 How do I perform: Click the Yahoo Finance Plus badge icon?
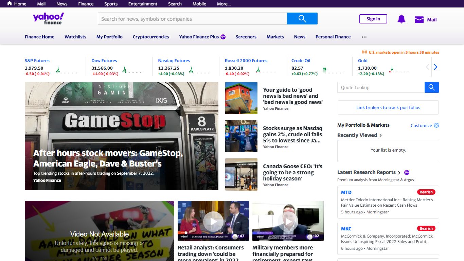click(223, 37)
